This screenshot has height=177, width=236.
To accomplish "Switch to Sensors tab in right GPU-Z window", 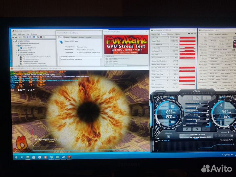I will 211,34.
